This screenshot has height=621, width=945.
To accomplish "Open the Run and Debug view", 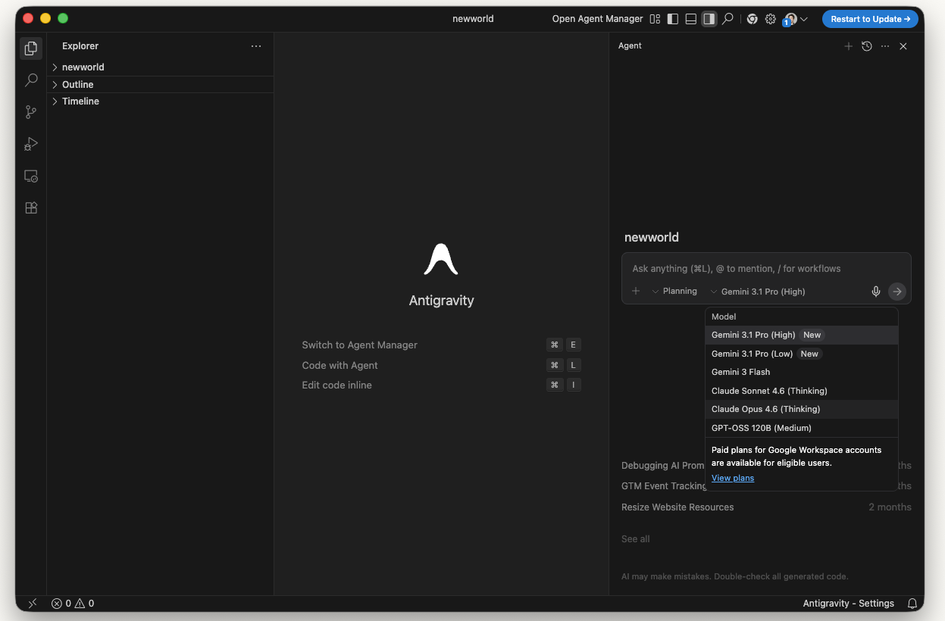I will pos(31,144).
